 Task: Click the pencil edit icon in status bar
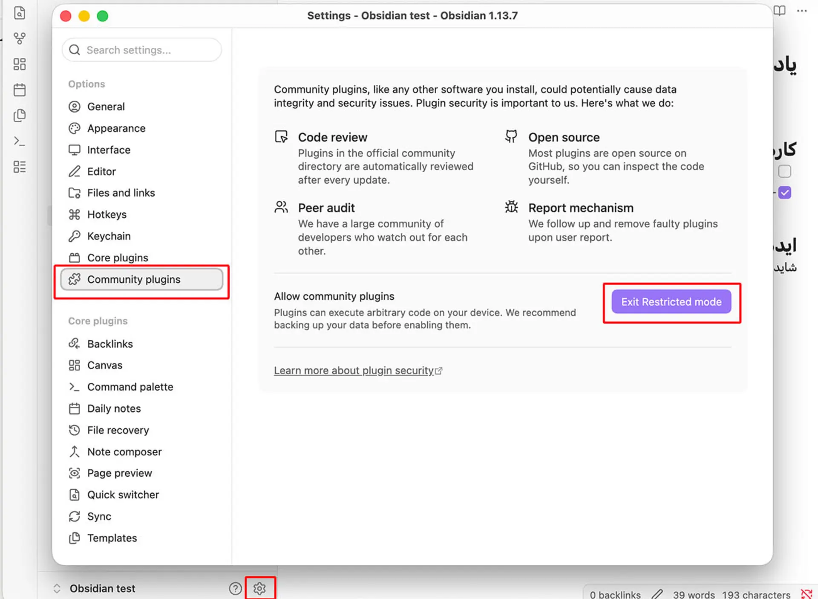click(657, 594)
